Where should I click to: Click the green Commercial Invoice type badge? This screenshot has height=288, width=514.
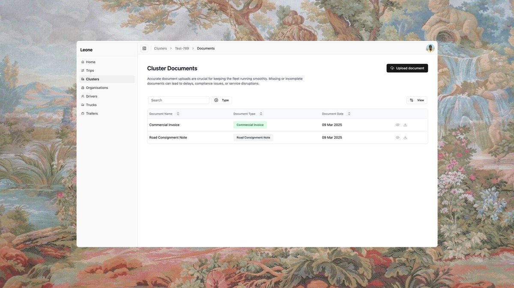pos(250,125)
